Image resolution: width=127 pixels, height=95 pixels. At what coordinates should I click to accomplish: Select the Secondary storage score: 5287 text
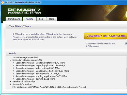27,60
